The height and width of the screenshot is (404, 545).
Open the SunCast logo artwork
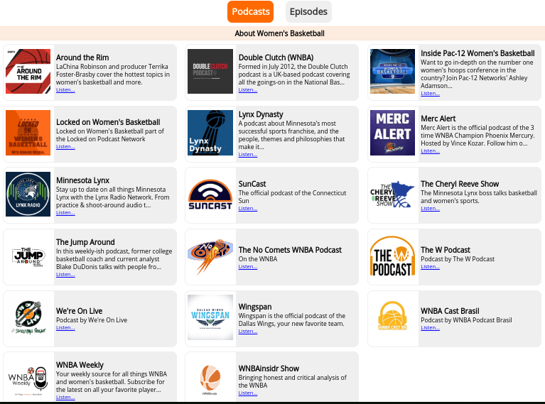tap(210, 194)
